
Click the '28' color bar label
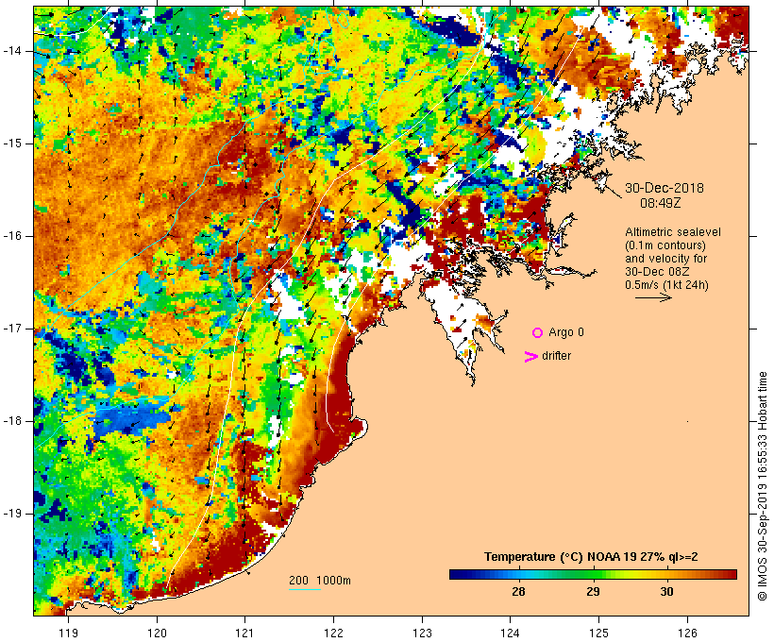(x=518, y=592)
